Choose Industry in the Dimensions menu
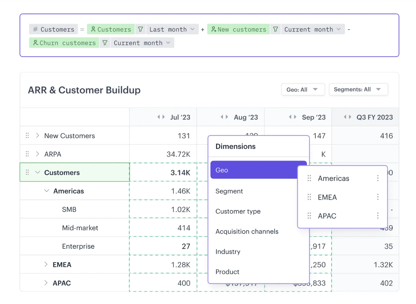Image resolution: width=416 pixels, height=304 pixels. click(x=228, y=252)
